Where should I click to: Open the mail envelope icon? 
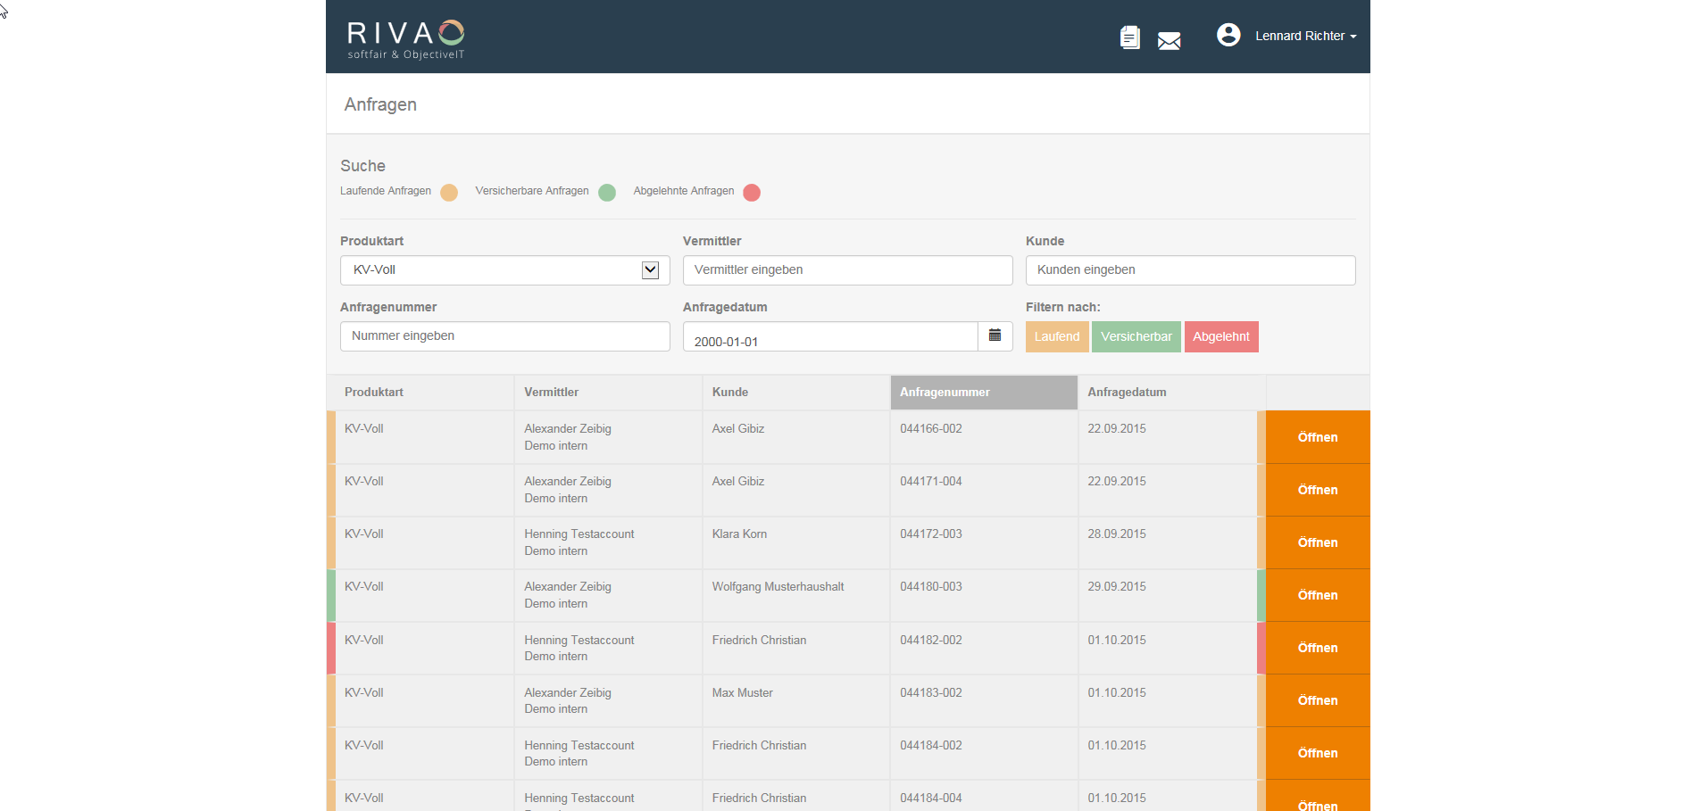point(1169,40)
